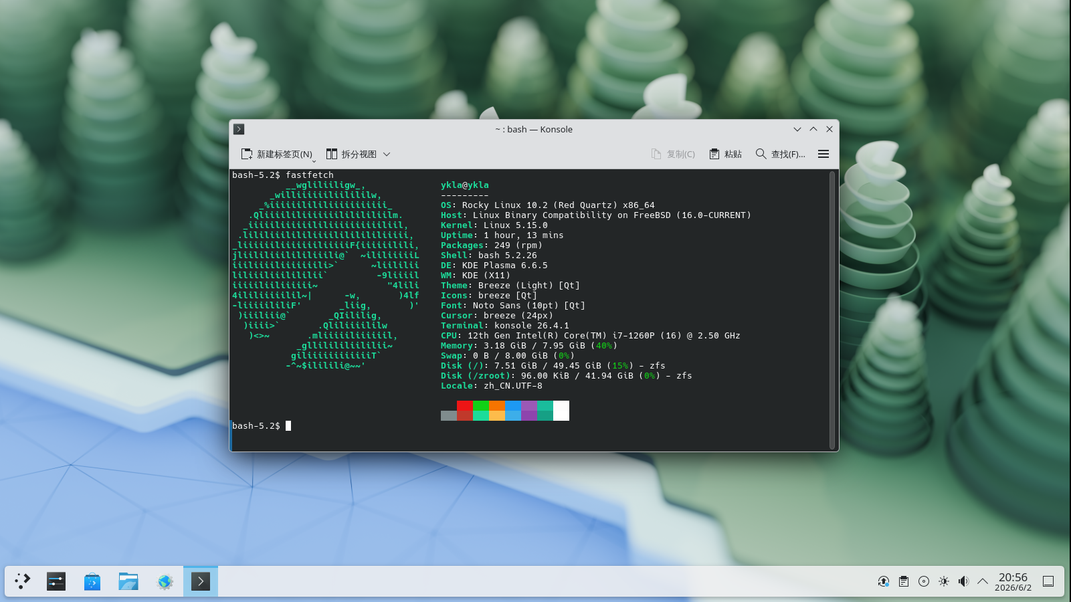Viewport: 1071px width, 602px height.
Task: Expand the Split View dropdown chevron
Action: 387,154
